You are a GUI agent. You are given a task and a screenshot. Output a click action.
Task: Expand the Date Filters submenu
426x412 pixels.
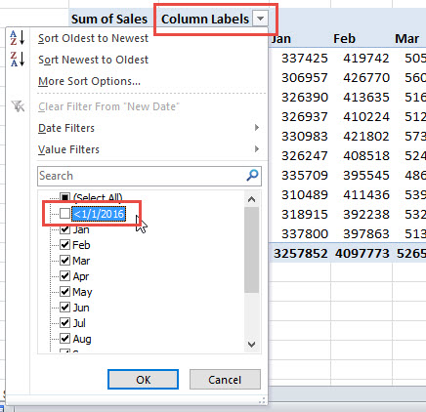(x=149, y=128)
